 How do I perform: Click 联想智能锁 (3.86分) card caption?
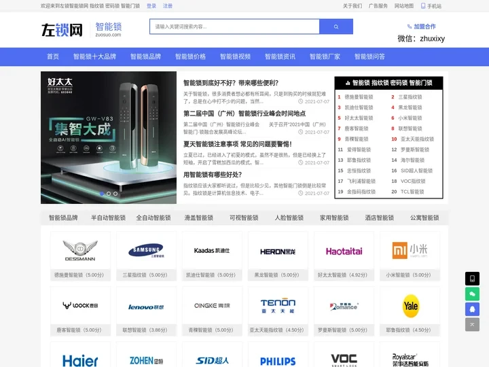pyautogui.click(x=145, y=330)
